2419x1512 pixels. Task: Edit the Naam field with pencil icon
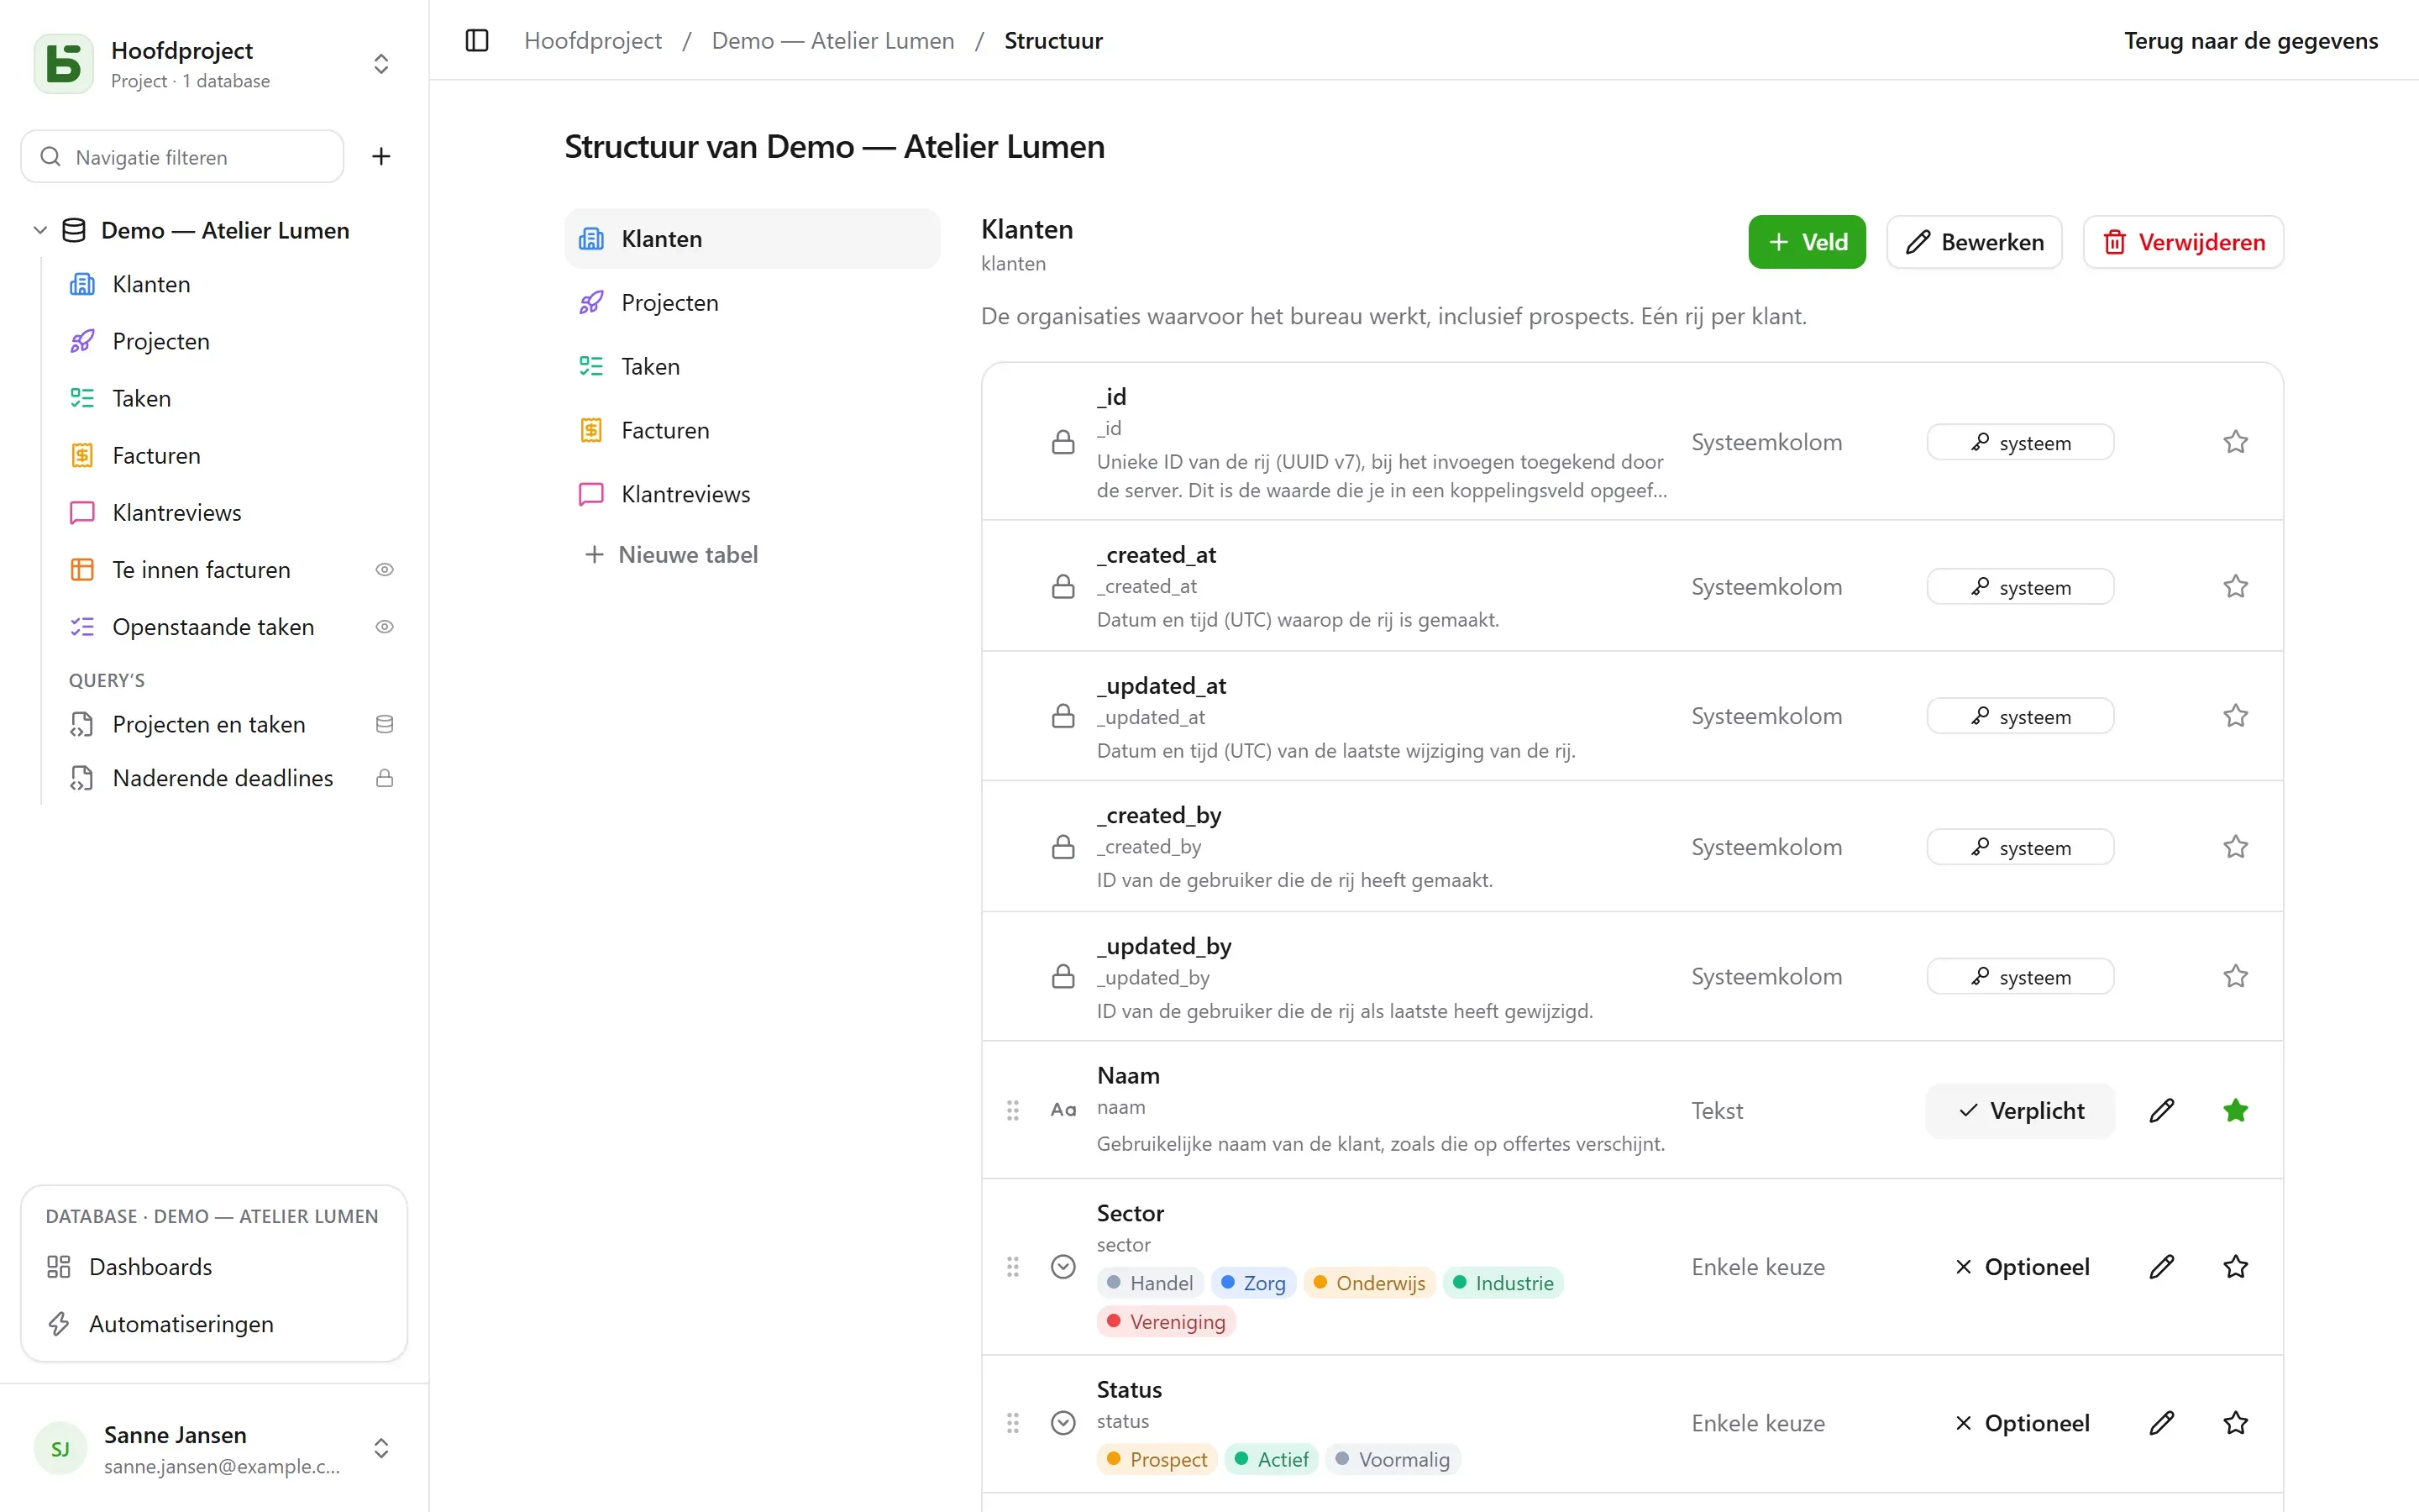pos(2162,1110)
